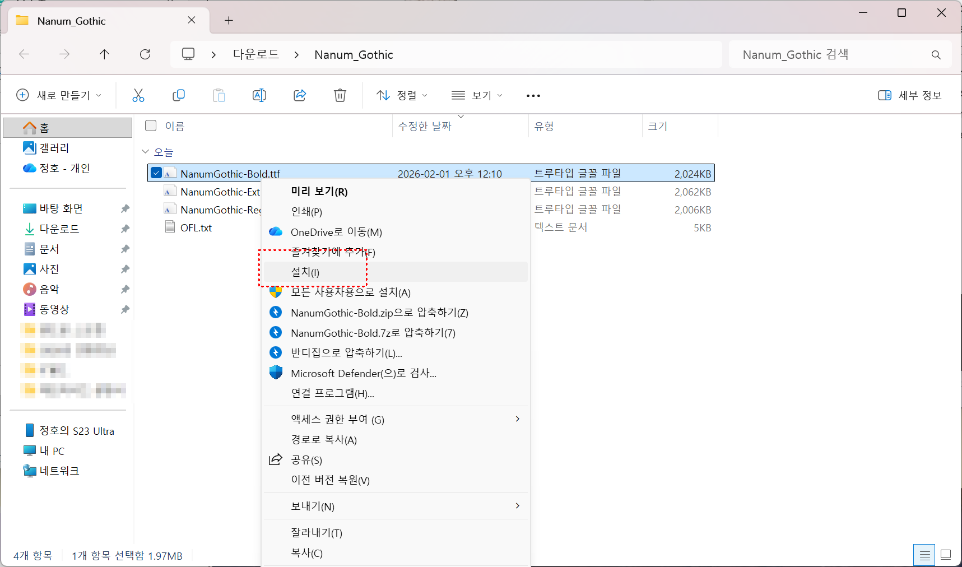Image resolution: width=962 pixels, height=567 pixels.
Task: Choose 이전 버전 복원(V)
Action: click(396, 480)
